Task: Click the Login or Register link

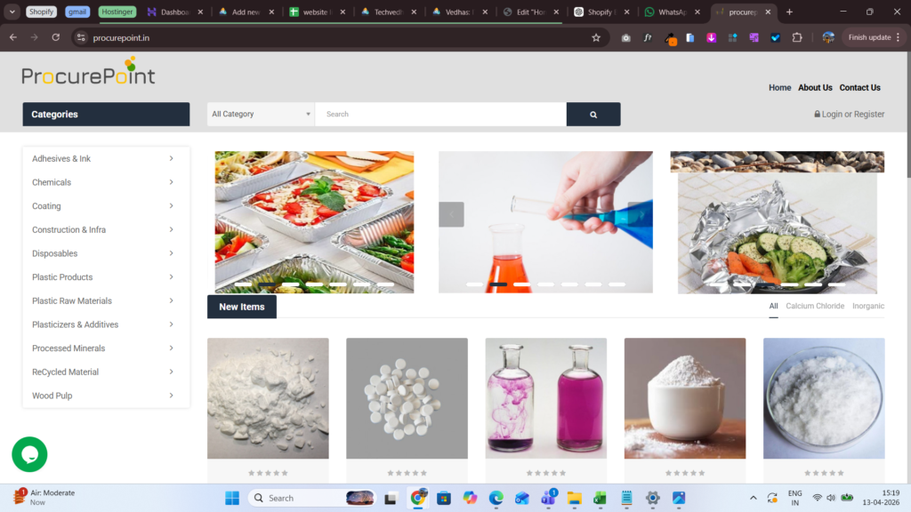Action: [x=849, y=115]
